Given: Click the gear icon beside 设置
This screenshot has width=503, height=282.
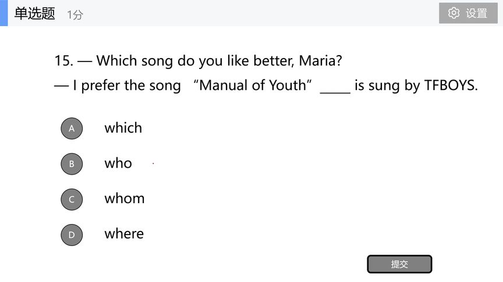Looking at the screenshot, I should [x=454, y=13].
